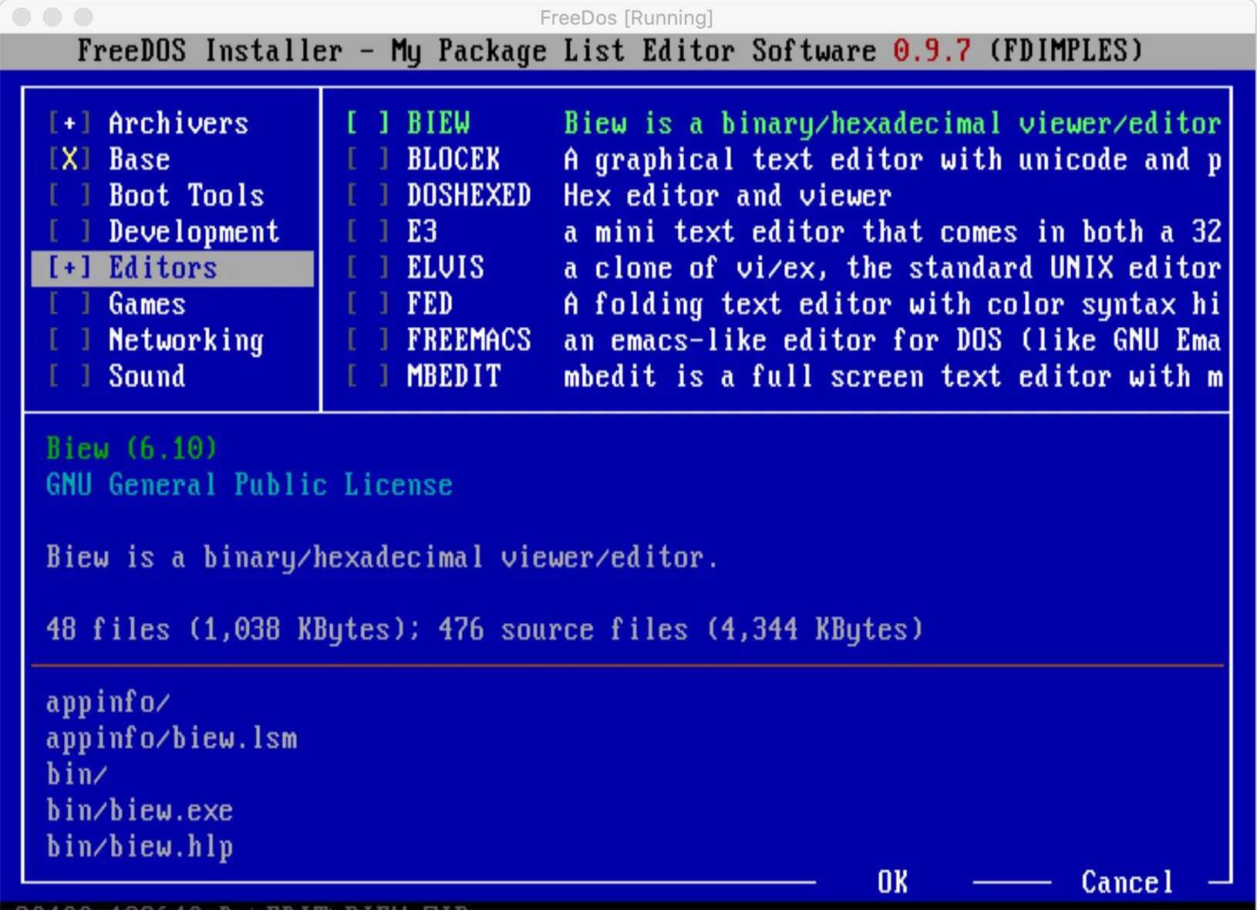Select the Games category

[147, 305]
